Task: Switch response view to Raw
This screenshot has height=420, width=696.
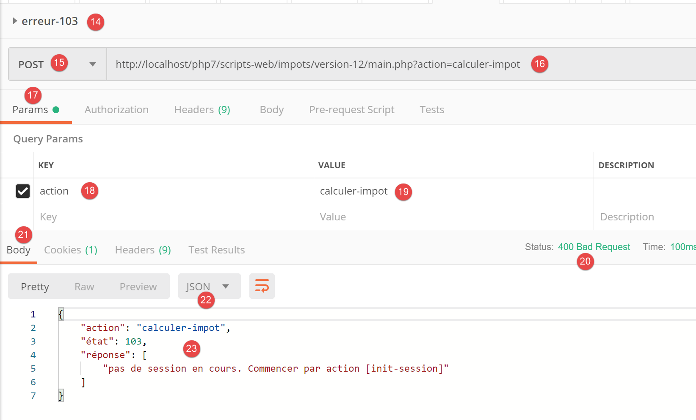Action: point(84,287)
